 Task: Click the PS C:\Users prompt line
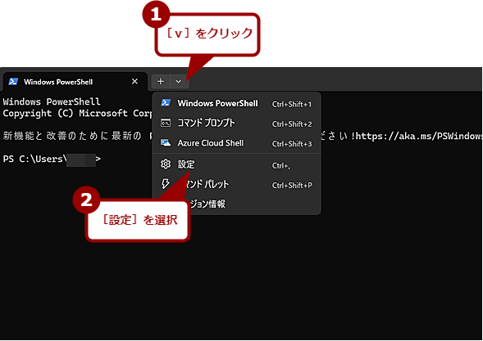[x=52, y=159]
